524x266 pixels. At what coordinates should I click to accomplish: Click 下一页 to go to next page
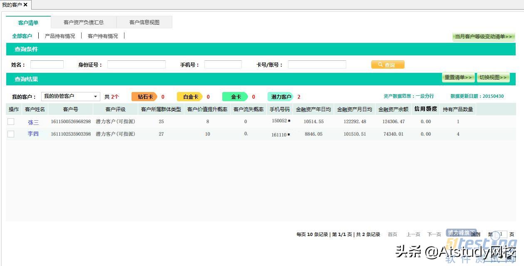(x=434, y=234)
